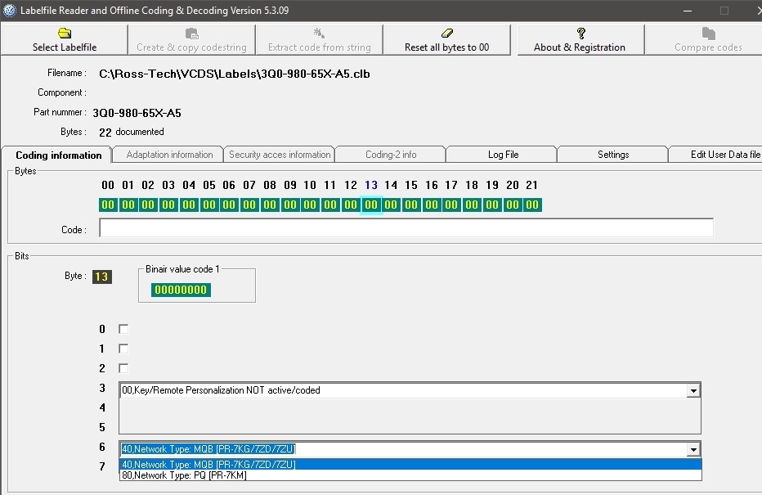Click the Extract code from string icon
This screenshot has height=495, width=762.
point(319,33)
